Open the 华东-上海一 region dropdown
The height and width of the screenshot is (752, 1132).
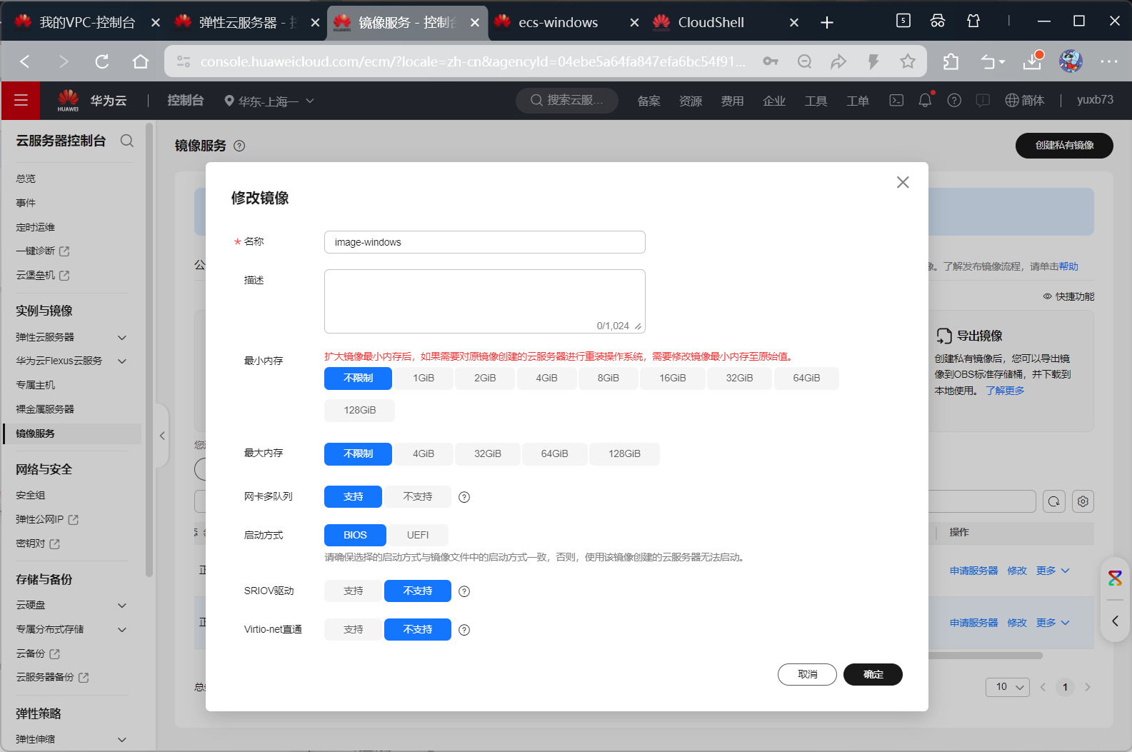[x=269, y=101]
